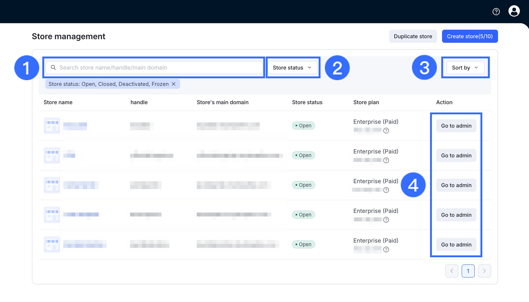The image size is (529, 302).
Task: Click Go to admin for the third store
Action: point(456,185)
